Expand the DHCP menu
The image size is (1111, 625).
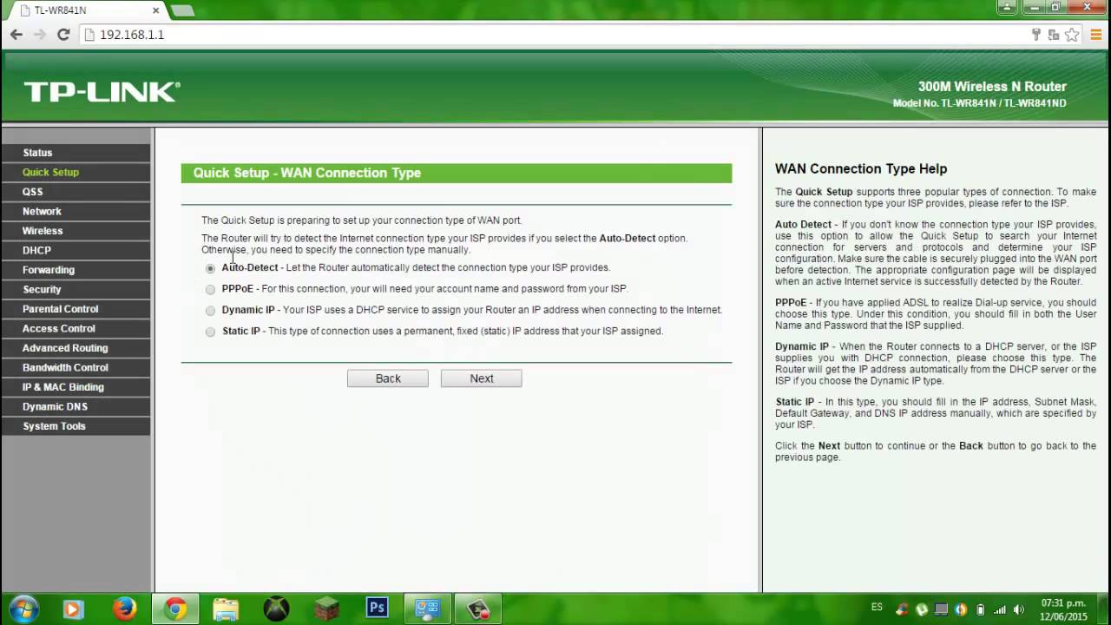76,250
